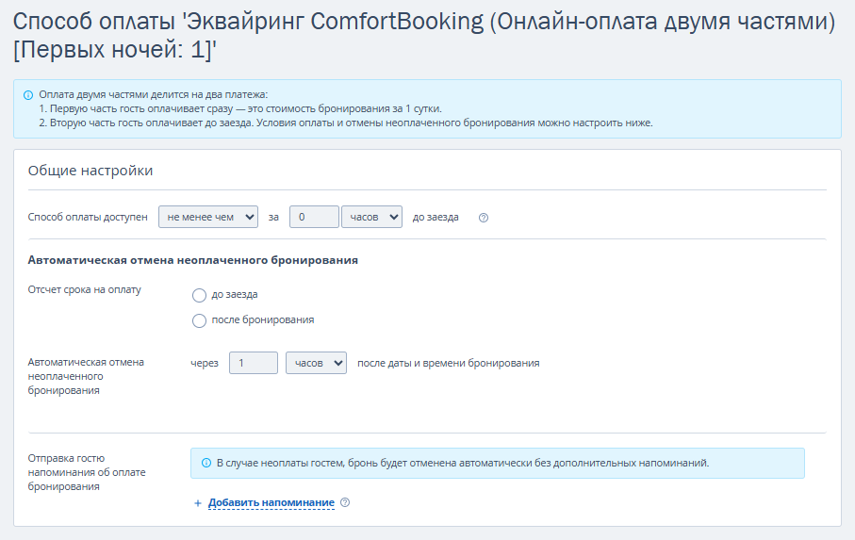
Task: Focus the availability field showing 0
Action: click(314, 217)
